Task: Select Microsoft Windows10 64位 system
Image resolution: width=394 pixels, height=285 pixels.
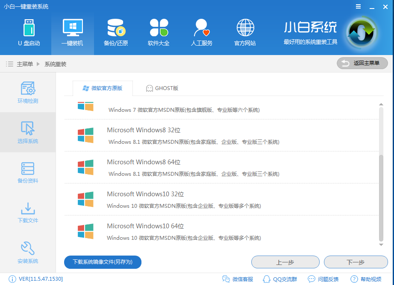Action: coord(145,226)
